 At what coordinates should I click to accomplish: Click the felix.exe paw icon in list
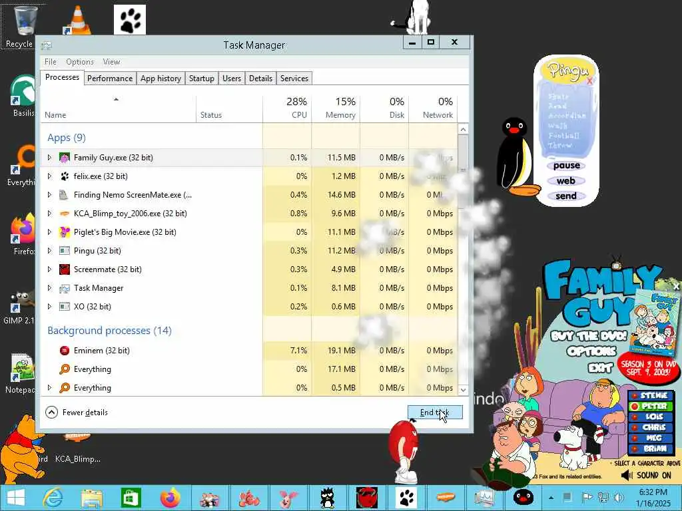point(65,176)
